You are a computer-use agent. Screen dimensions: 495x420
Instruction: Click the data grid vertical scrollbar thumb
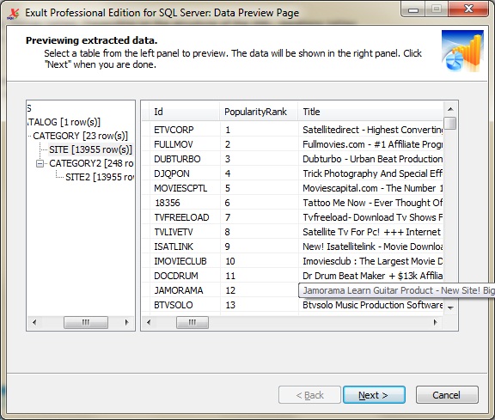click(x=450, y=123)
